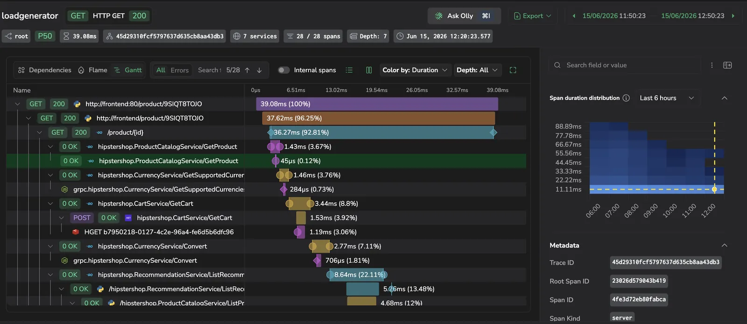Collapse the Metadata section

724,246
